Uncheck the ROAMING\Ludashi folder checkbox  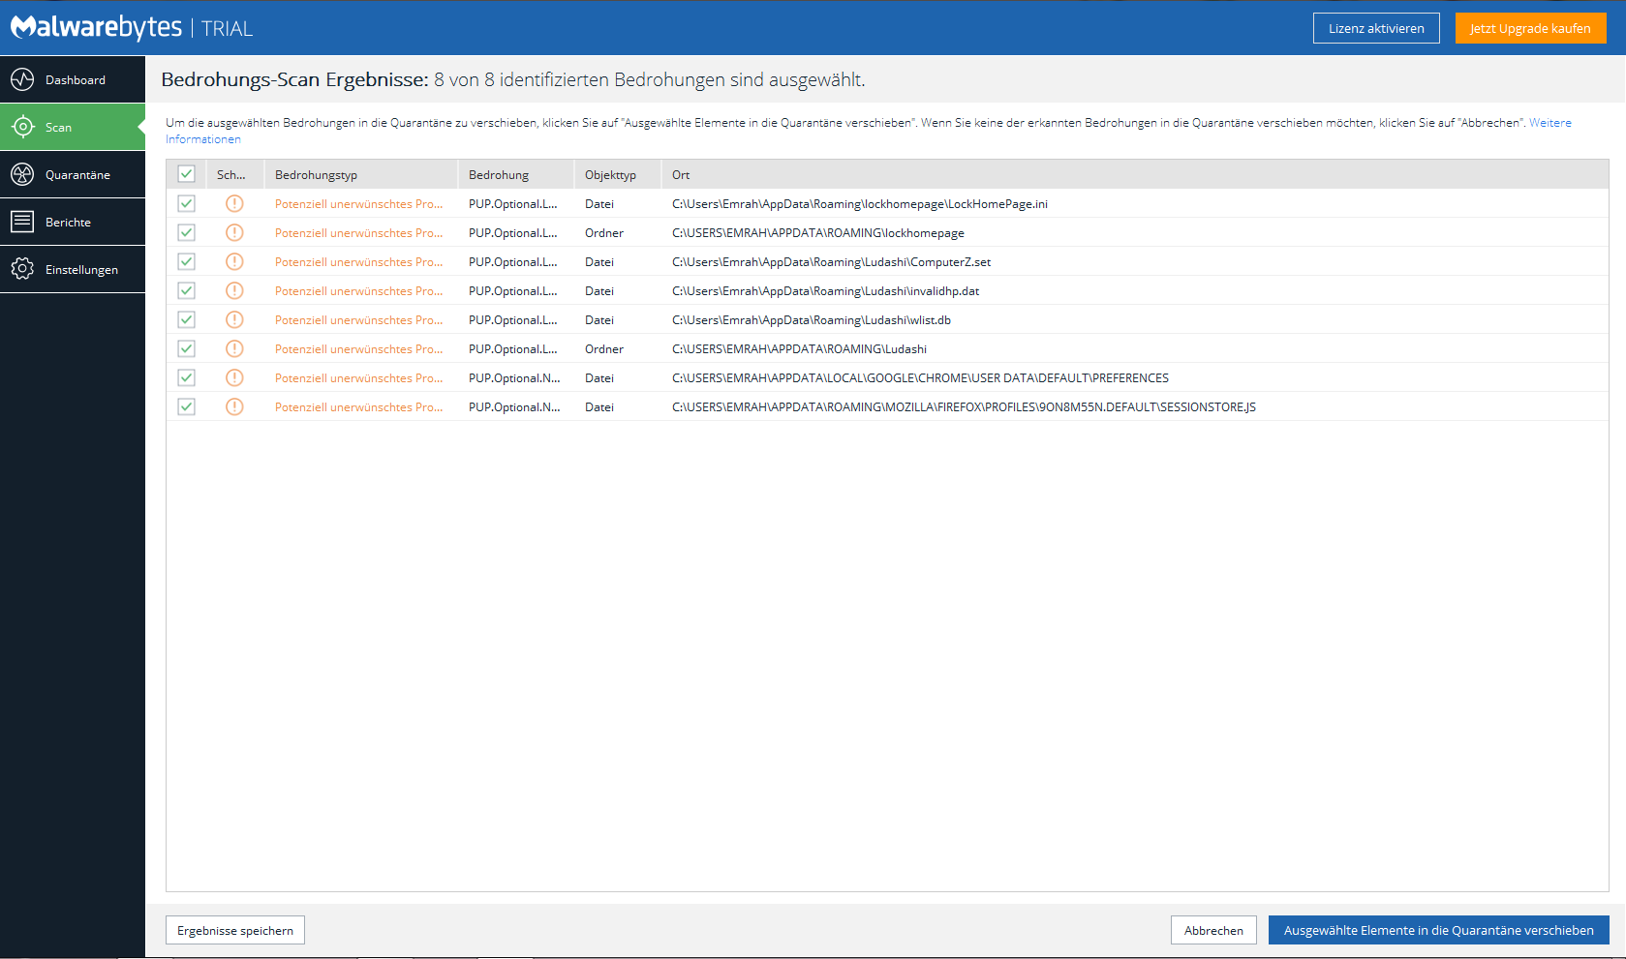coord(187,348)
